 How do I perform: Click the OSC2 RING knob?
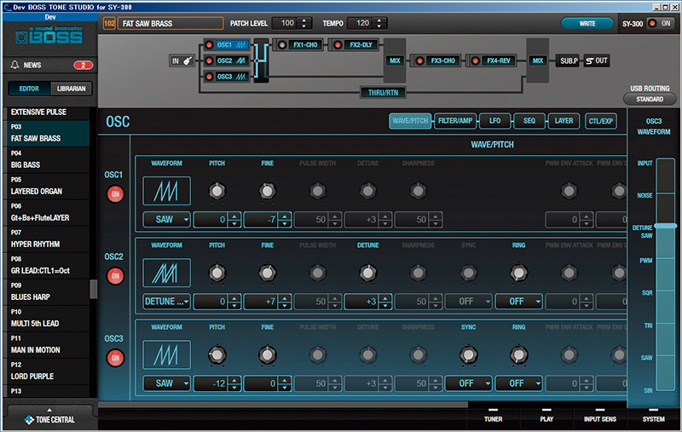pos(519,273)
